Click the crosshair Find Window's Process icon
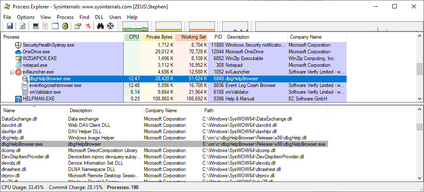Viewport: 424px width, 192px height. (x=110, y=26)
